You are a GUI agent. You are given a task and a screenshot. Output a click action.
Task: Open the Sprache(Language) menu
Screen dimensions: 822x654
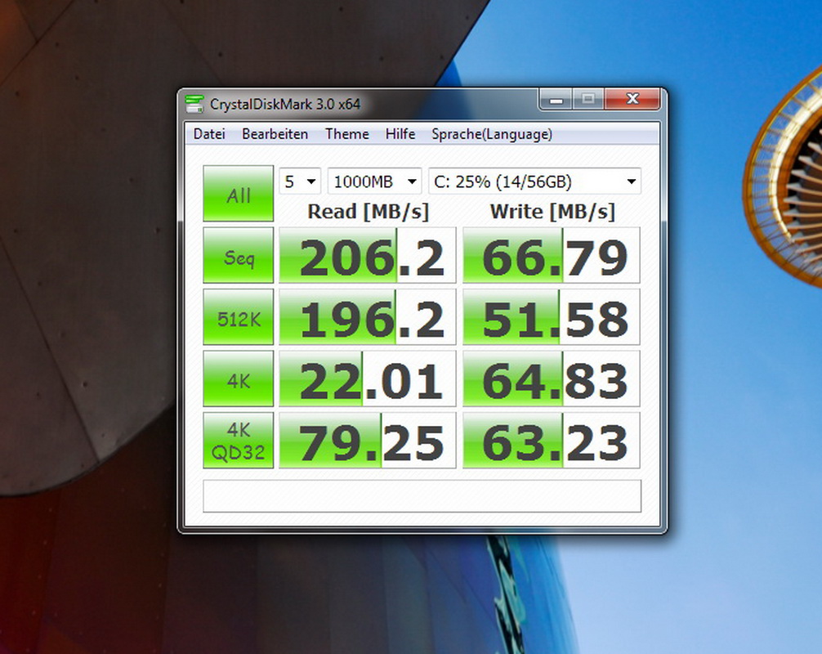[492, 134]
